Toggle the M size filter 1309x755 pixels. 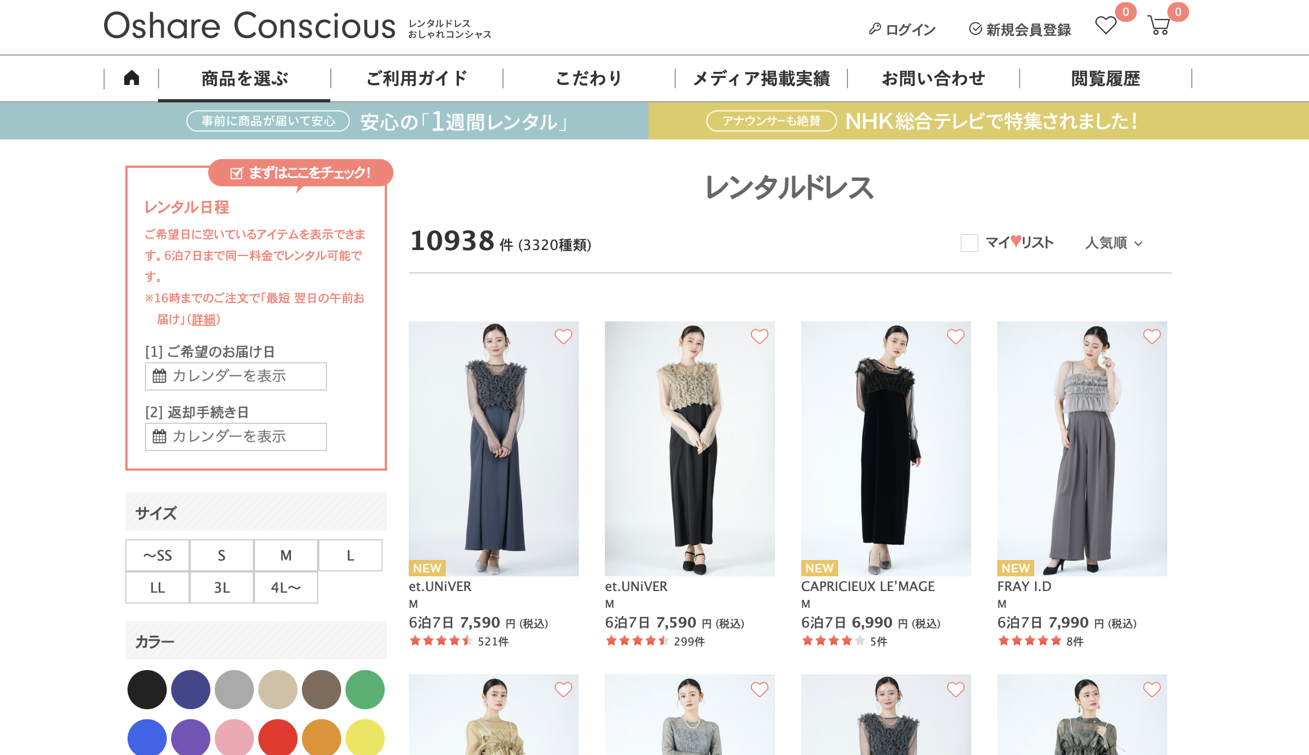(x=286, y=555)
